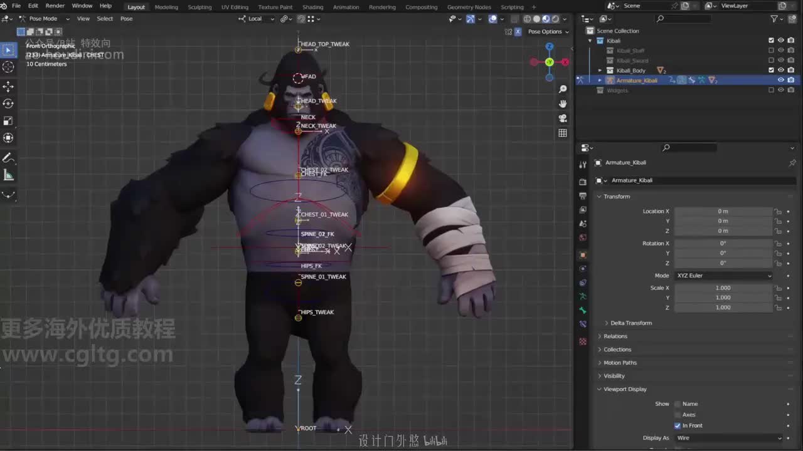
Task: Switch to the Geometry Nodes workspace tab
Action: [469, 7]
